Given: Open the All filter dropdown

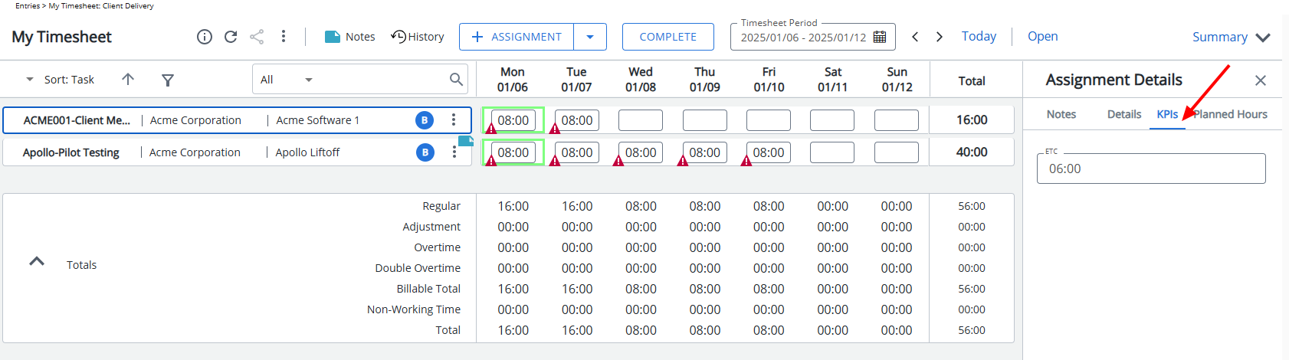Looking at the screenshot, I should click(287, 80).
